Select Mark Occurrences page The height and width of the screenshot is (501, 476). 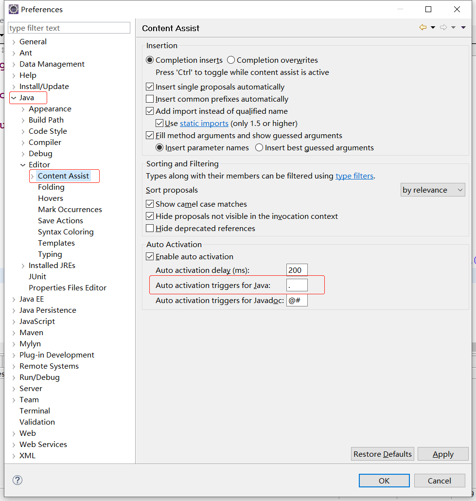(70, 210)
